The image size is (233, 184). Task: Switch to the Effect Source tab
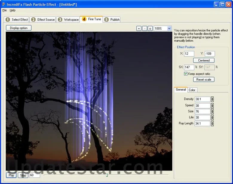point(43,20)
